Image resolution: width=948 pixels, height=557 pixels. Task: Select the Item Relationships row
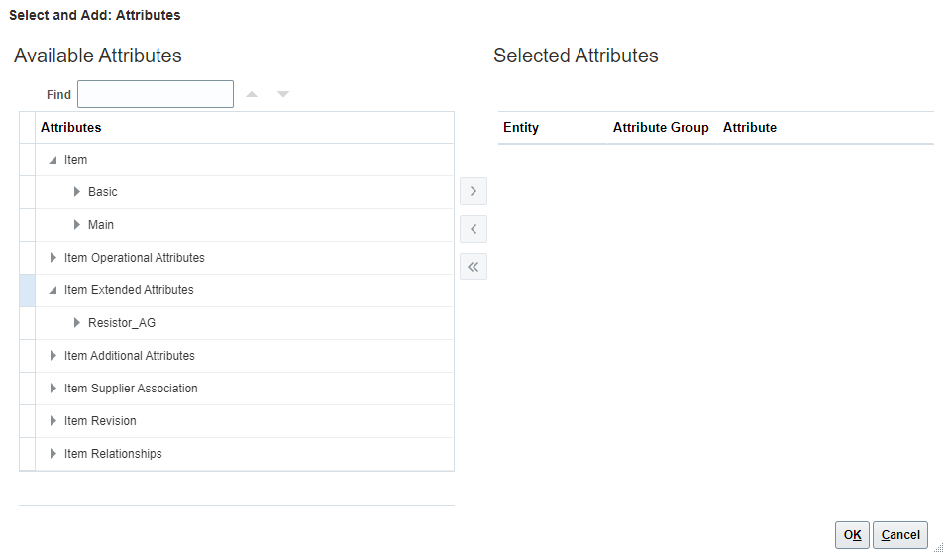click(x=113, y=454)
